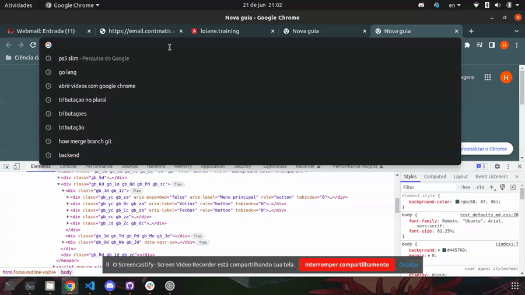Collapse the div gb_Jd gb_1c node

coord(63,191)
